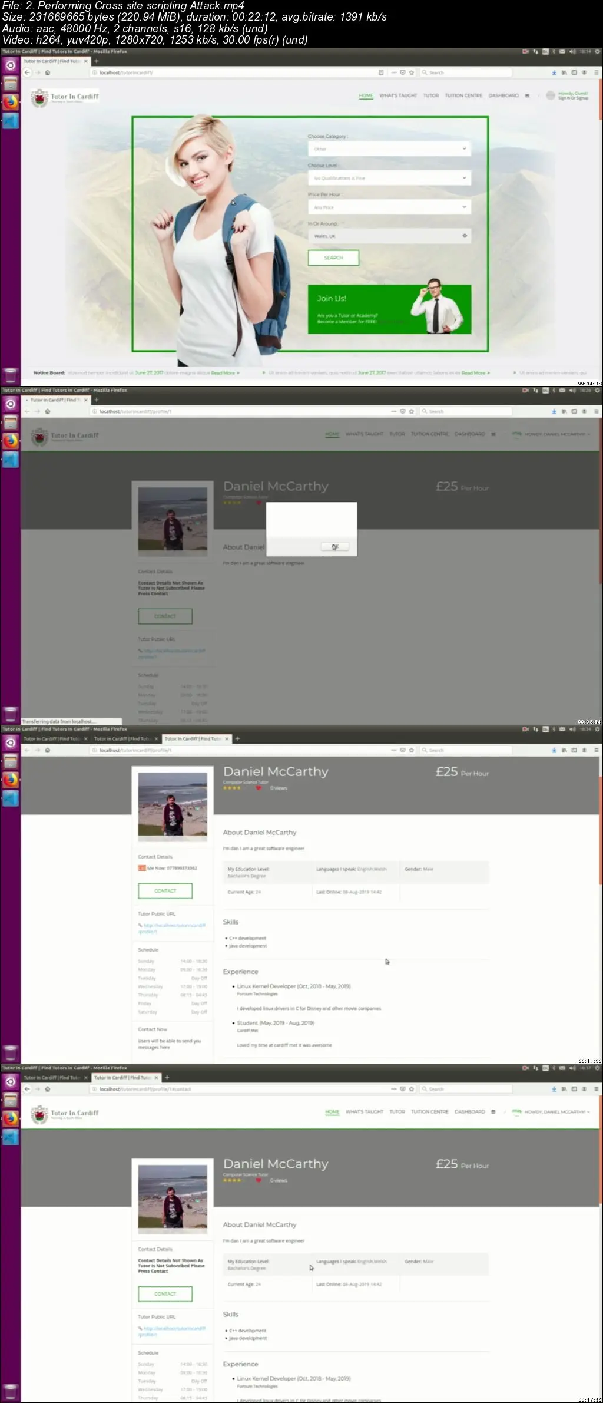This screenshot has height=1403, width=603.
Task: Open the Ubuntu dash icon in the homepage frame
Action: click(10, 65)
